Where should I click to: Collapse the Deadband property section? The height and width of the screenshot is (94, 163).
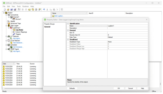coord(68,39)
